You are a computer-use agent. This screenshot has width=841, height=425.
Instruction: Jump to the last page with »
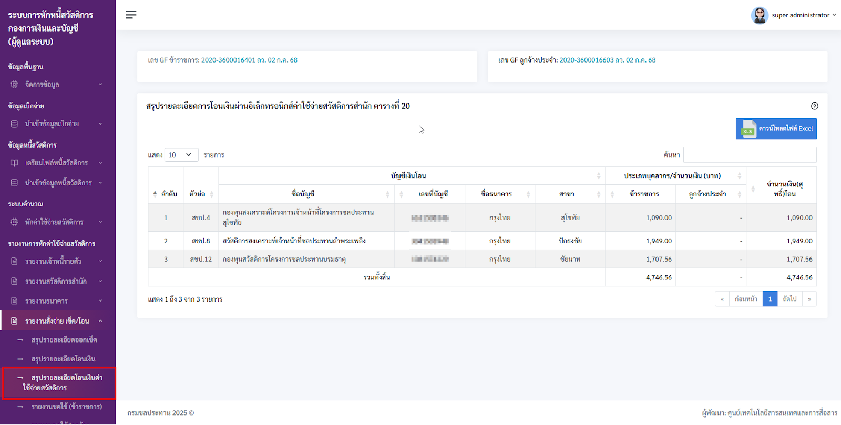point(809,299)
